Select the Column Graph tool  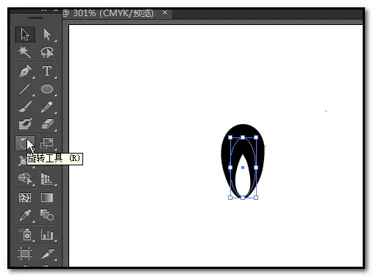[x=47, y=234]
